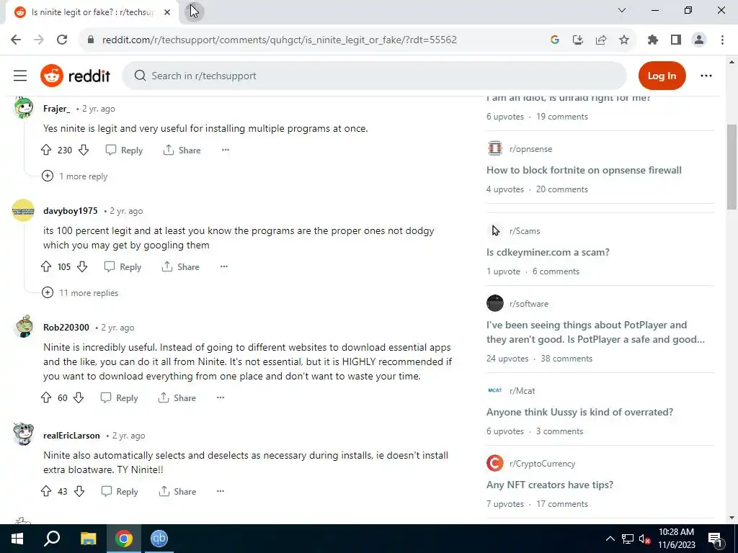Focus the Search in r/techsupport field
Image resolution: width=738 pixels, height=553 pixels.
pos(374,76)
